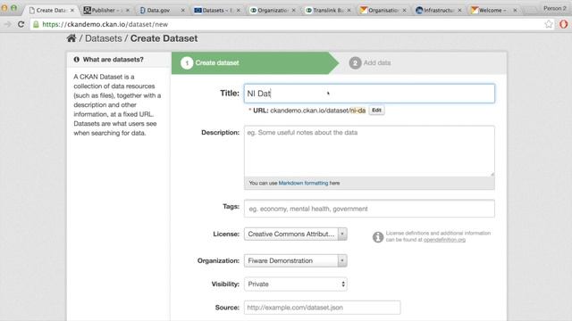Open the License dropdown
This screenshot has width=572, height=321.
coord(296,234)
